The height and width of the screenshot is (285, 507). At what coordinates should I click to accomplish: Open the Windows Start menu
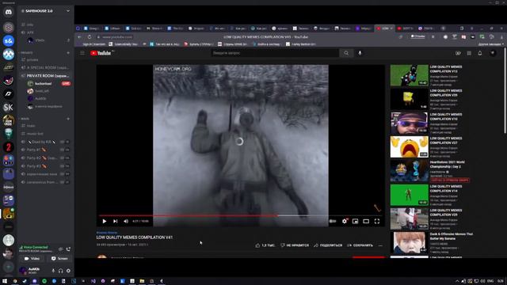5,281
